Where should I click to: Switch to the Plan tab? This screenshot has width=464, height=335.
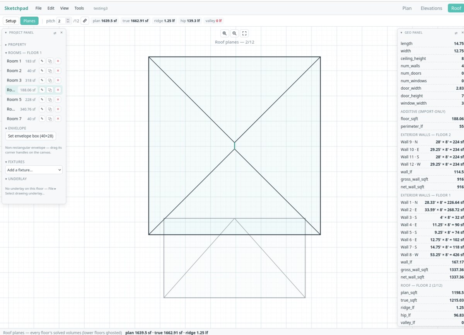[407, 8]
